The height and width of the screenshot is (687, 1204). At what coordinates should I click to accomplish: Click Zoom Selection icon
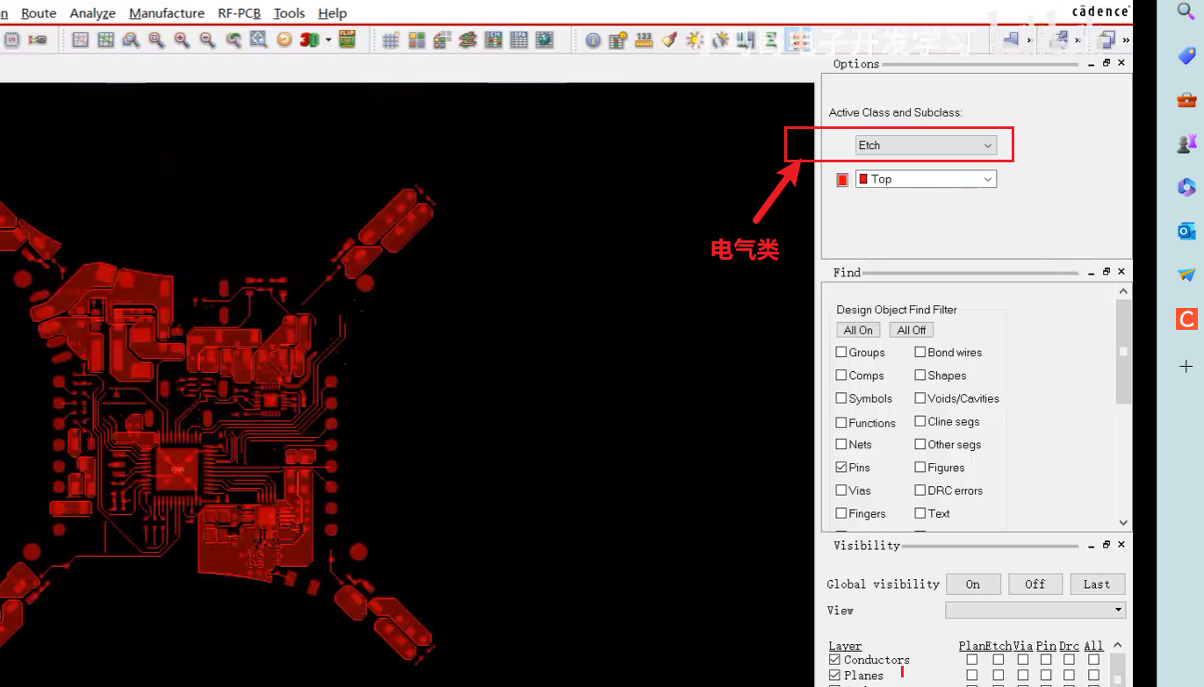(259, 40)
